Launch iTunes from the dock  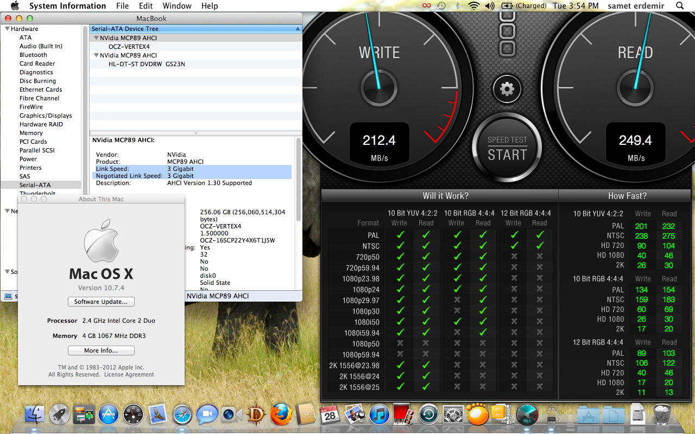click(380, 415)
